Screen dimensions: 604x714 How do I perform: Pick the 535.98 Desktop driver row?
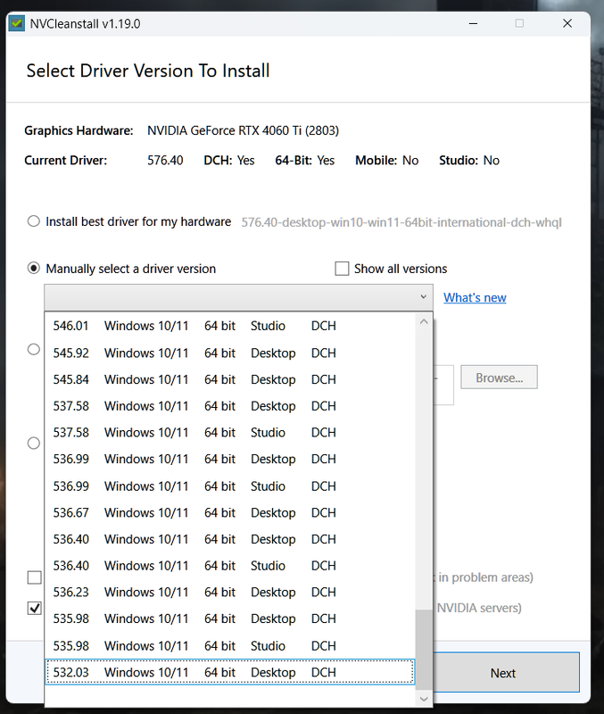coord(230,619)
